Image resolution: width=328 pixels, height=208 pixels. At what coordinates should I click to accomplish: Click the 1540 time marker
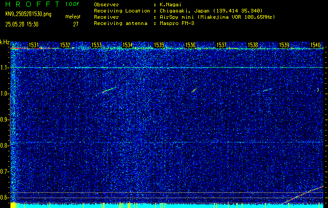(315, 45)
